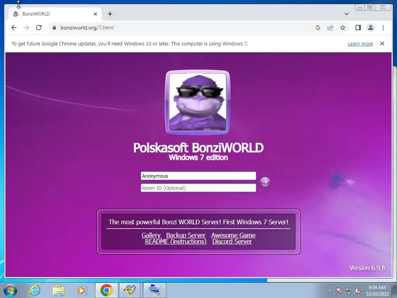Expand the tab search chevron
397x298 pixels.
[x=347, y=14]
